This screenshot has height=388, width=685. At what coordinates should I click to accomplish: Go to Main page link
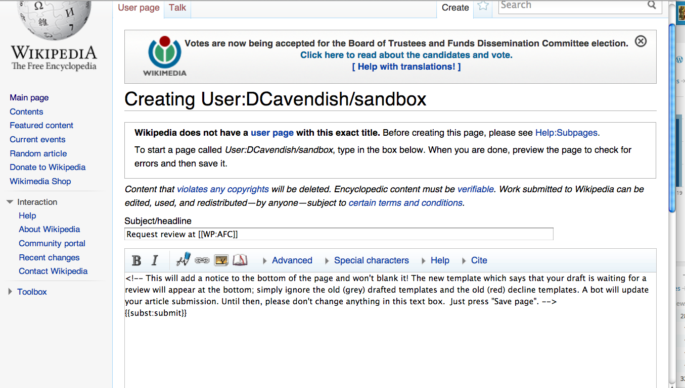pos(29,97)
